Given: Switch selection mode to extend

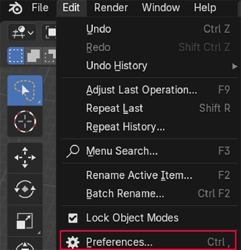Looking at the screenshot, I should [34, 56].
